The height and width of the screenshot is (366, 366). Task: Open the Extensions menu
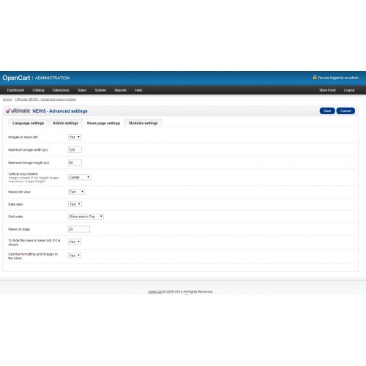point(61,90)
